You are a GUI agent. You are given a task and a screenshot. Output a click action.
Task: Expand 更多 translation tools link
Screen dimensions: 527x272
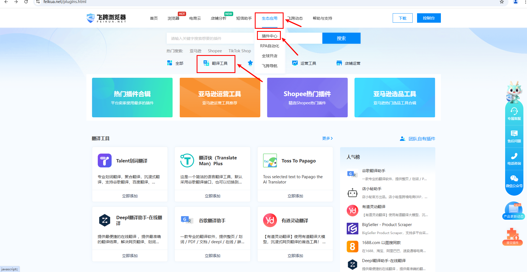(327, 138)
